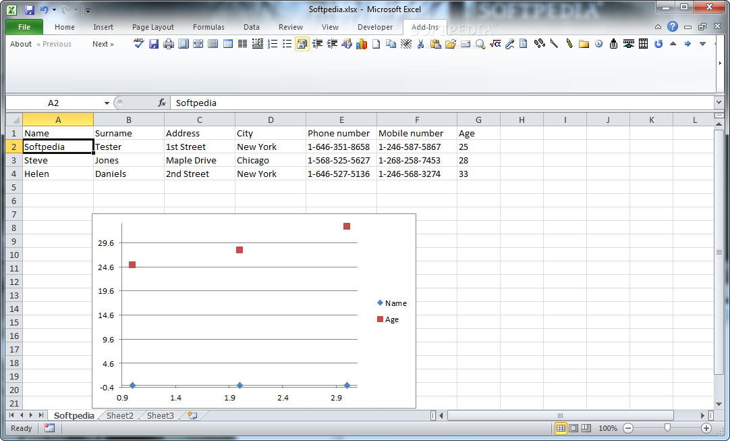Click the Insert Worksheet tab button

coord(192,415)
